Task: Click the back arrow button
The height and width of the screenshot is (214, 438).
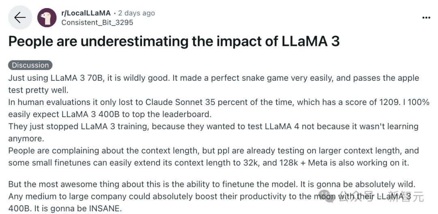Action: 20,18
